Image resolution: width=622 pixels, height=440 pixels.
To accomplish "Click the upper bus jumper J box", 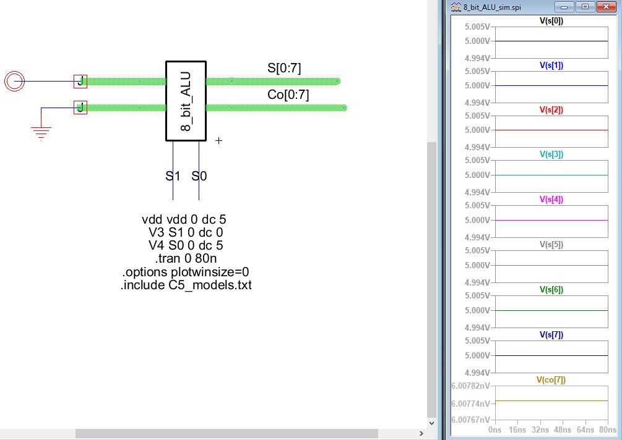I will (80, 81).
